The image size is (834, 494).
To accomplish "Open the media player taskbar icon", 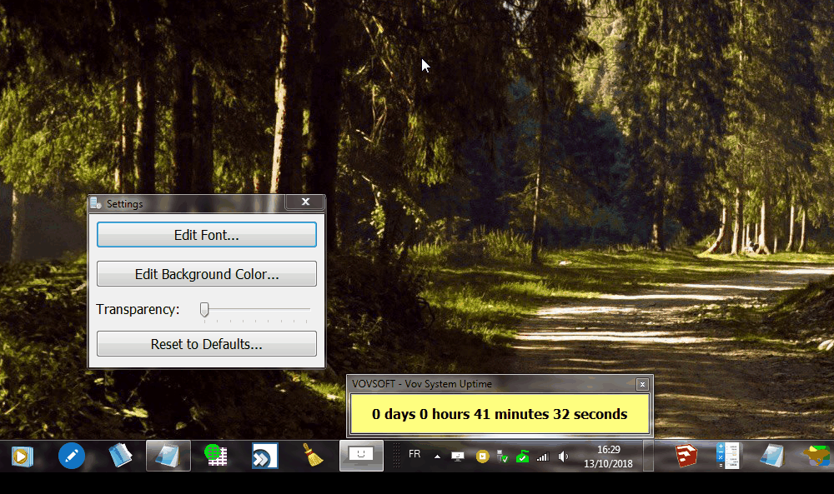I will (x=23, y=457).
